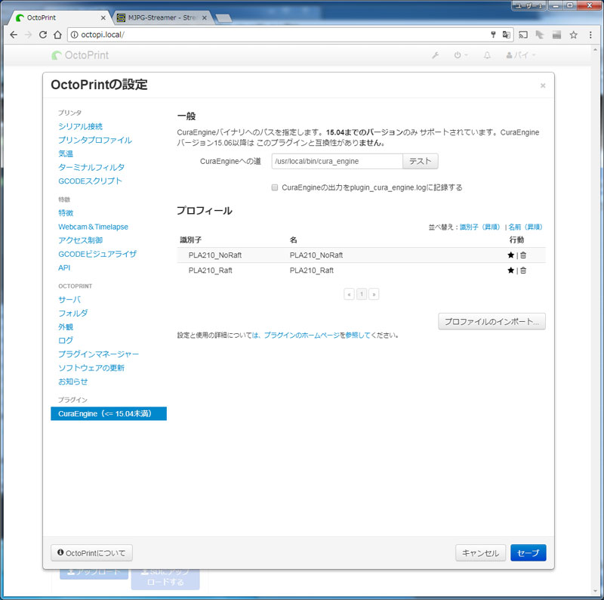Close the OctoPrint browser tab
This screenshot has height=600, width=604.
click(103, 17)
